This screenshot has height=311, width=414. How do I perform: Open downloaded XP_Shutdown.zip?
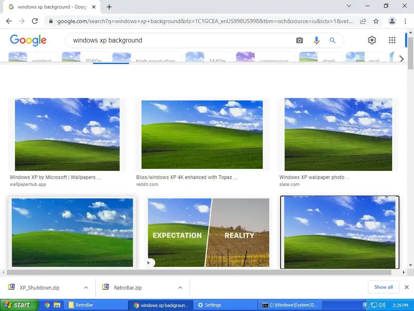pyautogui.click(x=40, y=288)
